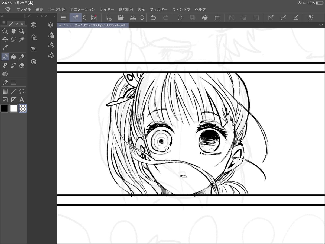
Task: Select the Operation object cube tool
Action: pyautogui.click(x=22, y=31)
